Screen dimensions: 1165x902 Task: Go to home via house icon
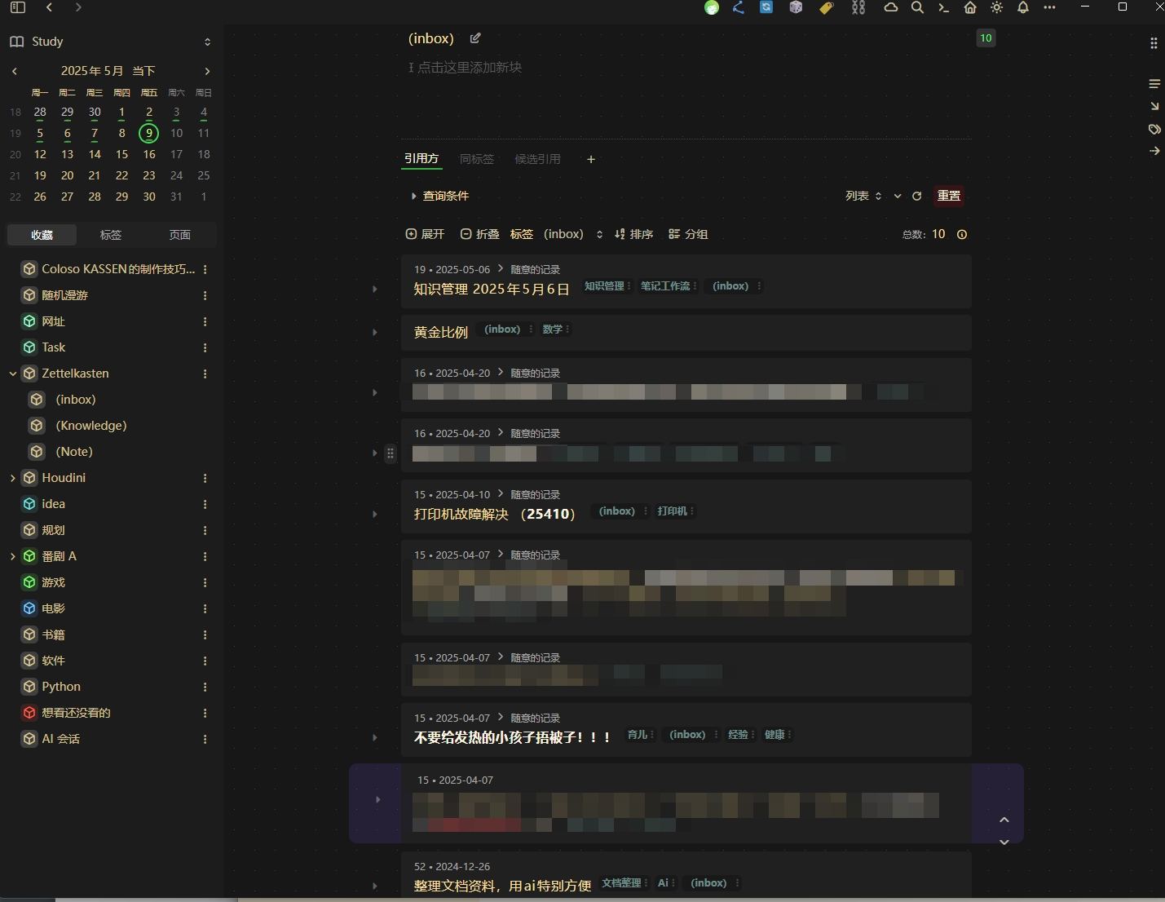(x=970, y=7)
